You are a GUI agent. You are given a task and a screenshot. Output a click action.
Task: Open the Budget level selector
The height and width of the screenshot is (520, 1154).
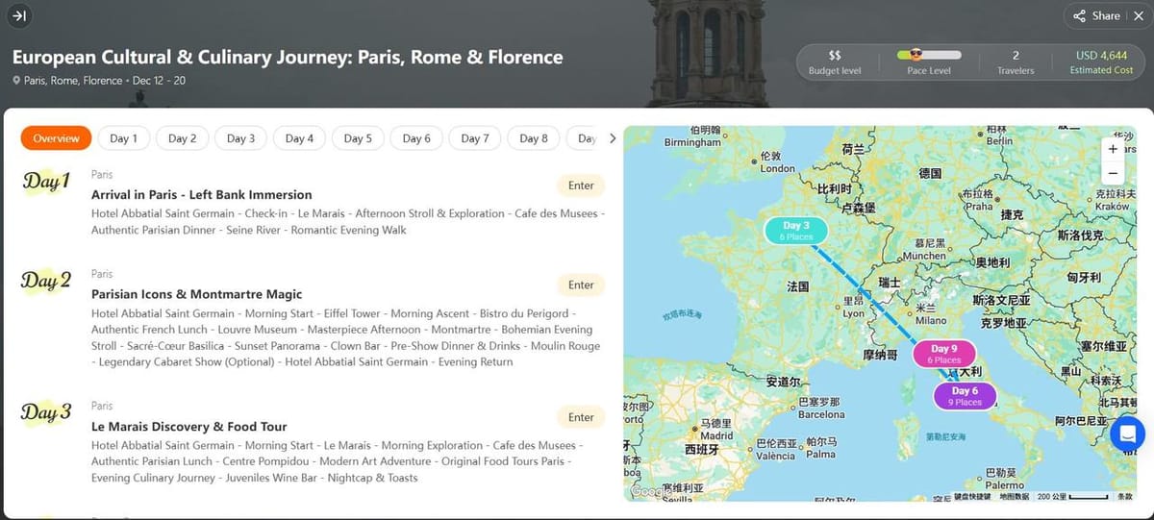pyautogui.click(x=834, y=62)
